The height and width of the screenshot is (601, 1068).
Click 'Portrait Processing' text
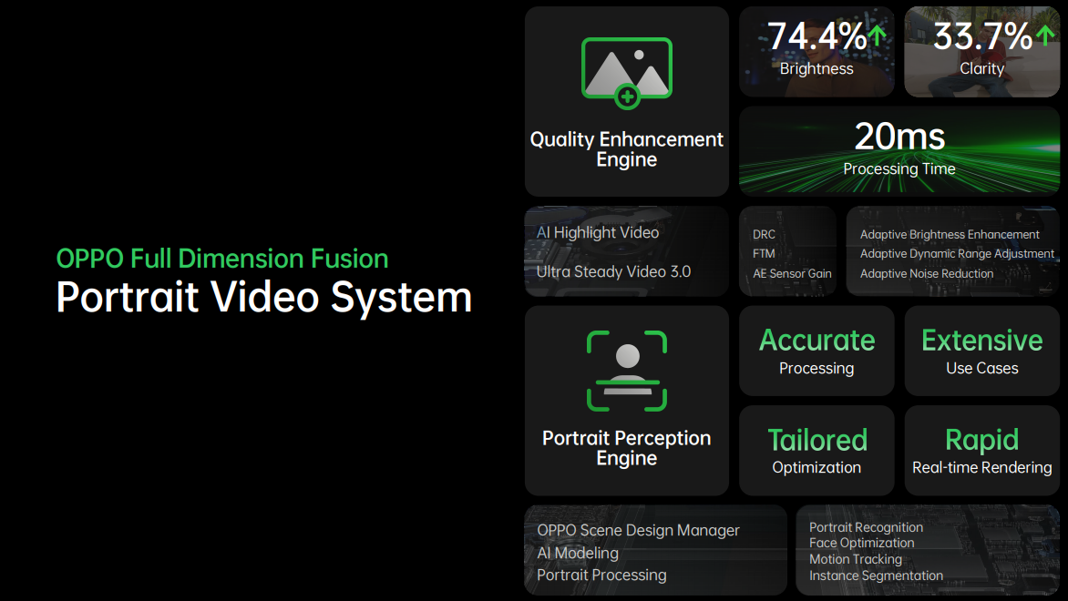601,576
